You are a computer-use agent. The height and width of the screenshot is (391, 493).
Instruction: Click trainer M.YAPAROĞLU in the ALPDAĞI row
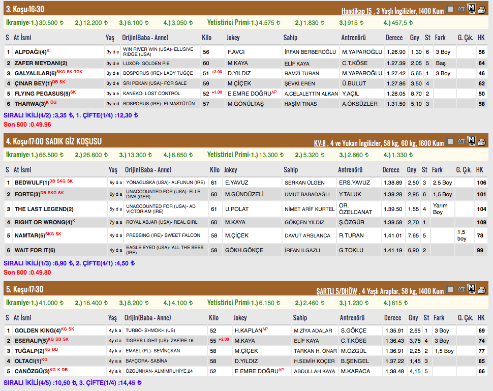[362, 52]
